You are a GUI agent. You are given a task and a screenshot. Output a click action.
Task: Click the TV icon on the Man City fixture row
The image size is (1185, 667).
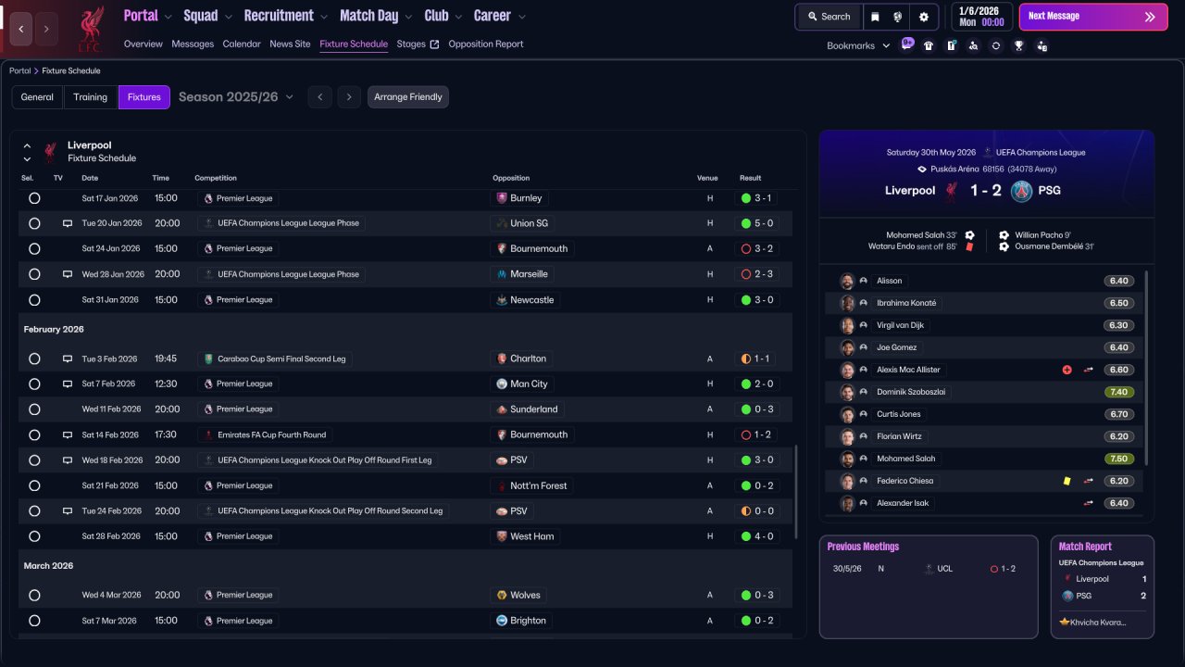click(68, 384)
